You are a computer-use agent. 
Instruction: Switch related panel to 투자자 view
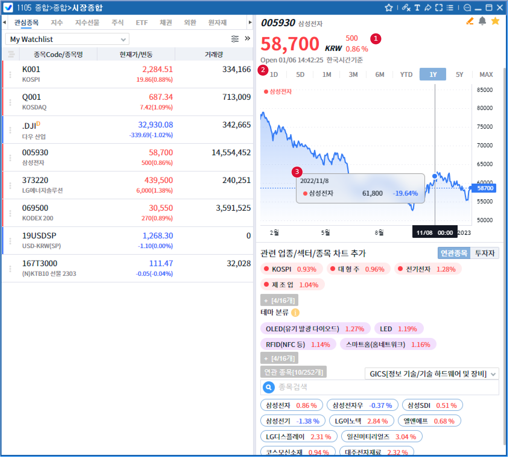pos(484,253)
